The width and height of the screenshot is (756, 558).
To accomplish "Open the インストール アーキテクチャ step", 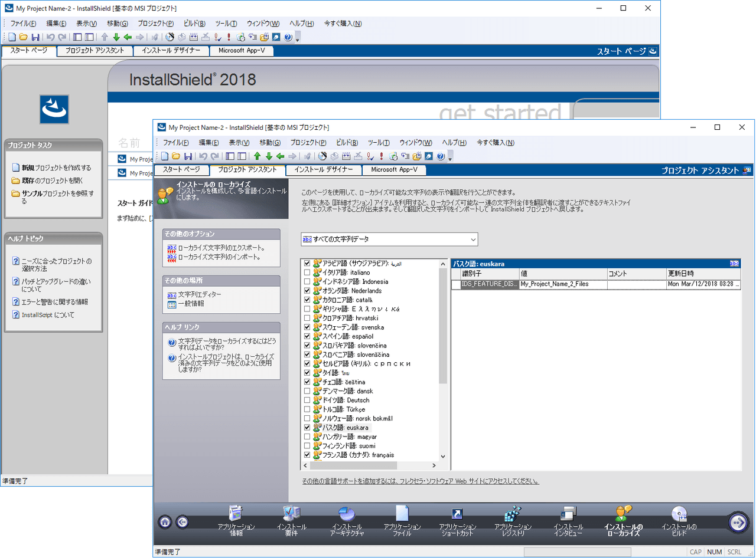I will point(347,521).
